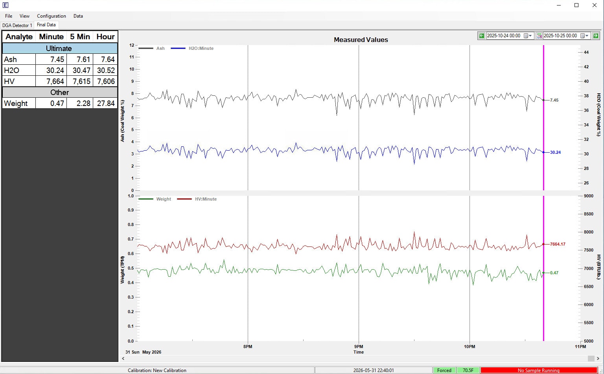The width and height of the screenshot is (604, 374).
Task: Click the chart range icon between date fields
Action: pos(539,36)
